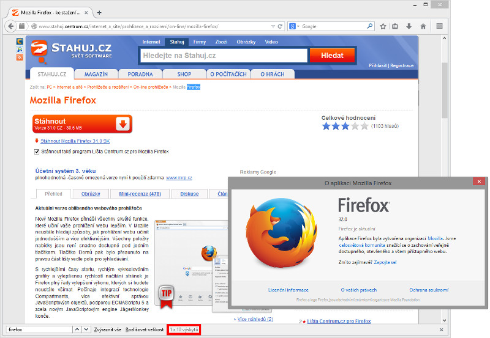
Task: Click the site identity globe icon
Action: (34, 26)
